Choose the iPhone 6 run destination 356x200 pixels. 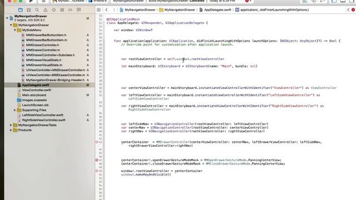[x=98, y=1]
